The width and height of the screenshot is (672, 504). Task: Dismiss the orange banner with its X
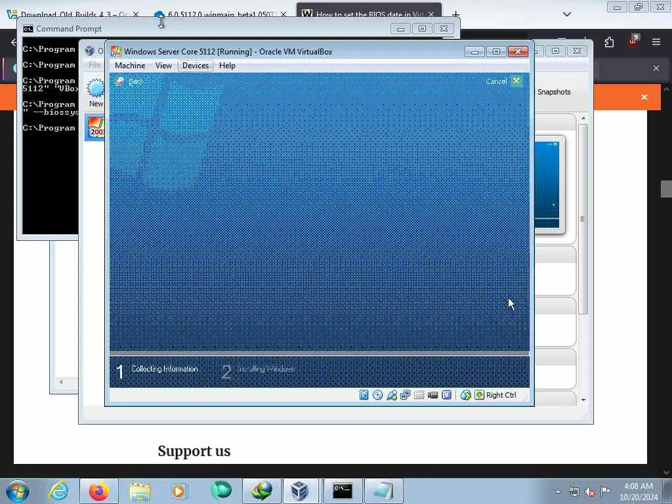[x=644, y=97]
